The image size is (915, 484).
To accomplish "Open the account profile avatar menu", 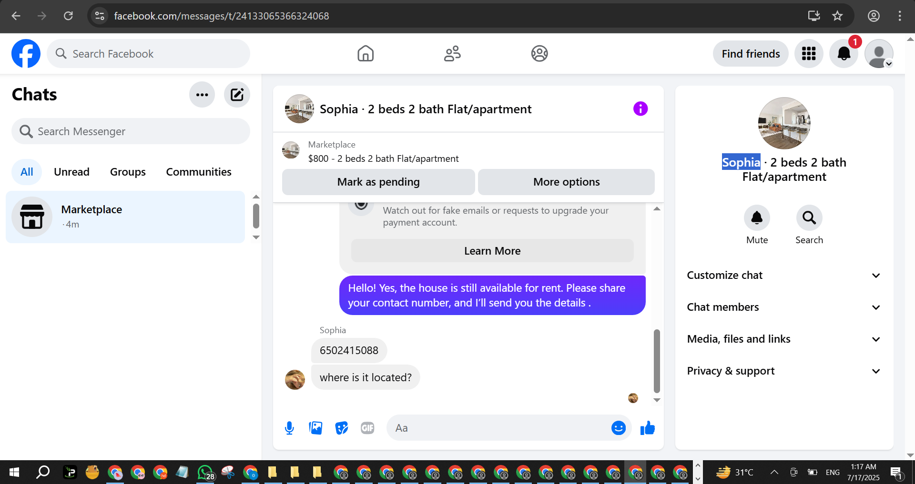I will point(879,54).
